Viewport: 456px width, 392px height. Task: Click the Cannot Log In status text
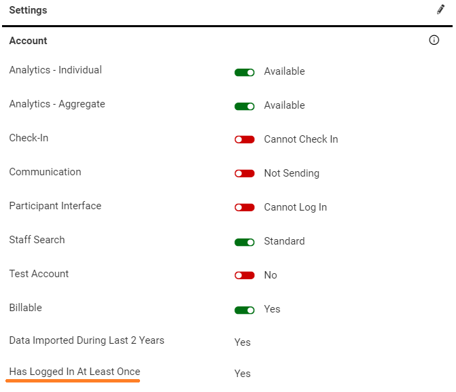[x=295, y=207]
